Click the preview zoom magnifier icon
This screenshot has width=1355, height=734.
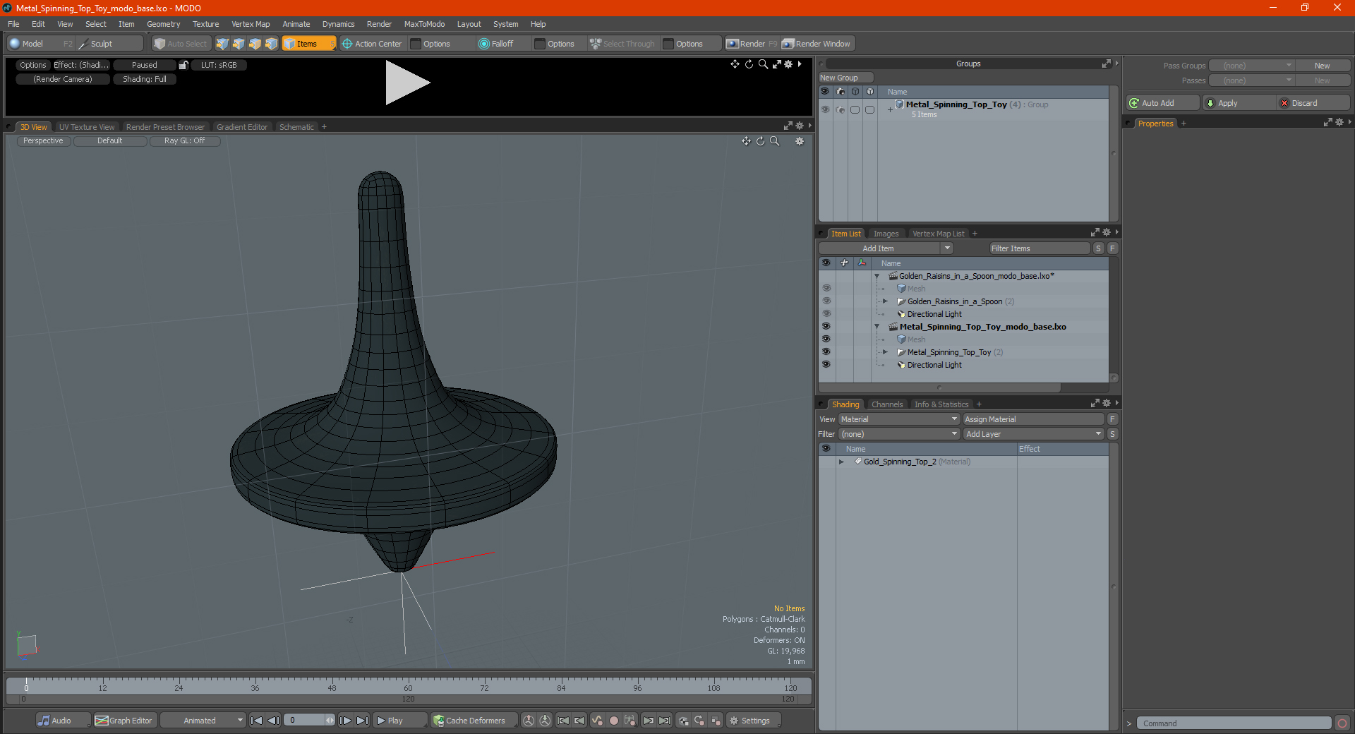763,64
